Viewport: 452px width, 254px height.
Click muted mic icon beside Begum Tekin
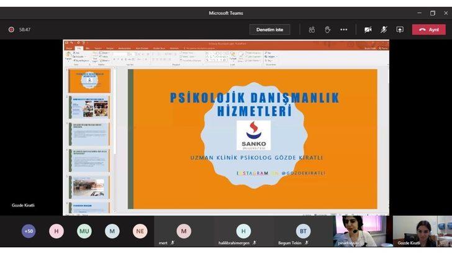(307, 243)
